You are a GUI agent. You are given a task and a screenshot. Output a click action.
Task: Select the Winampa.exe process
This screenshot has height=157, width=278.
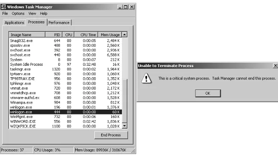point(65,103)
